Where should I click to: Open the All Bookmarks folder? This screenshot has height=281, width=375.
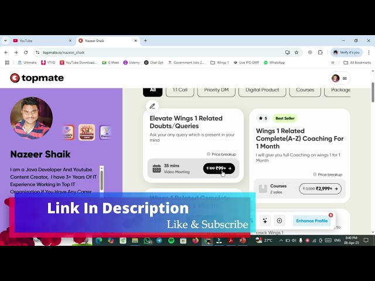pos(357,63)
